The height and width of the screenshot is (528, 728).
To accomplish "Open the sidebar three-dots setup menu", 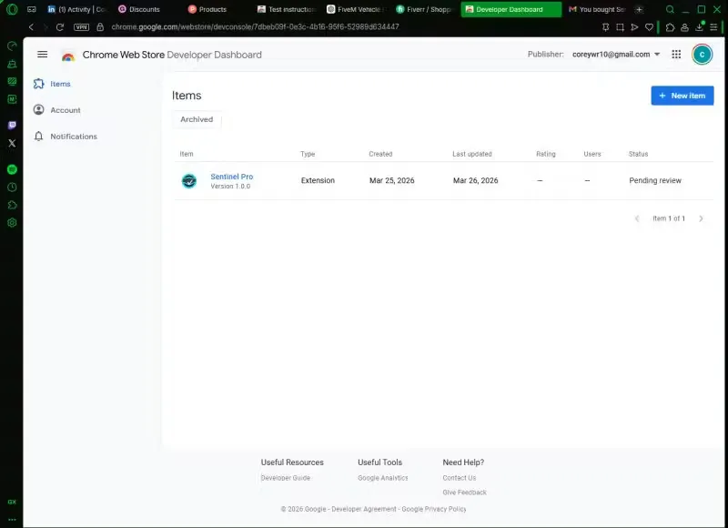I will click(x=12, y=520).
